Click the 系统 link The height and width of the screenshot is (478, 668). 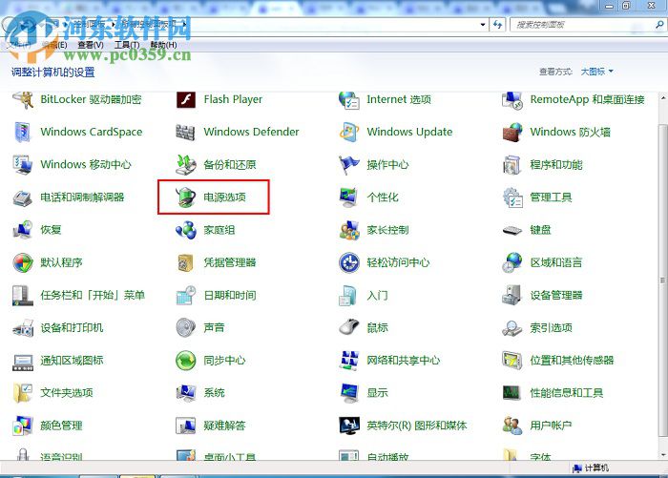pos(214,393)
